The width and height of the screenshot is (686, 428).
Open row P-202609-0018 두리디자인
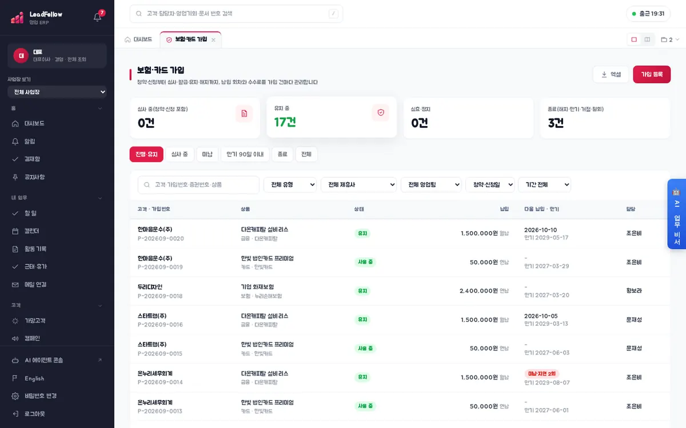(400, 291)
